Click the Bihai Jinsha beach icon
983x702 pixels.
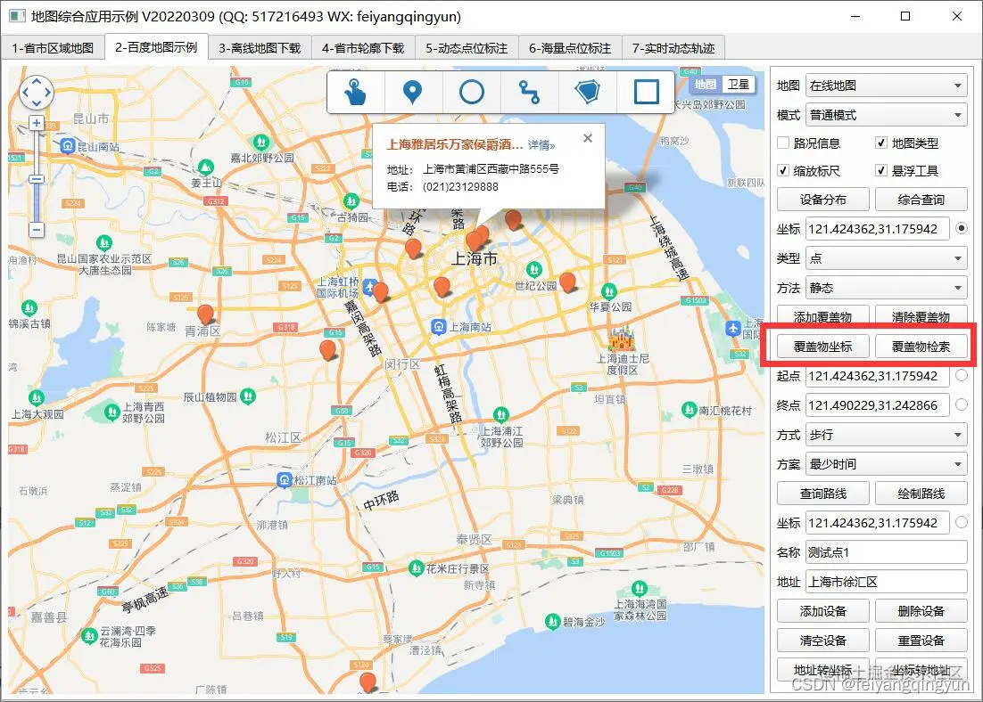point(552,621)
